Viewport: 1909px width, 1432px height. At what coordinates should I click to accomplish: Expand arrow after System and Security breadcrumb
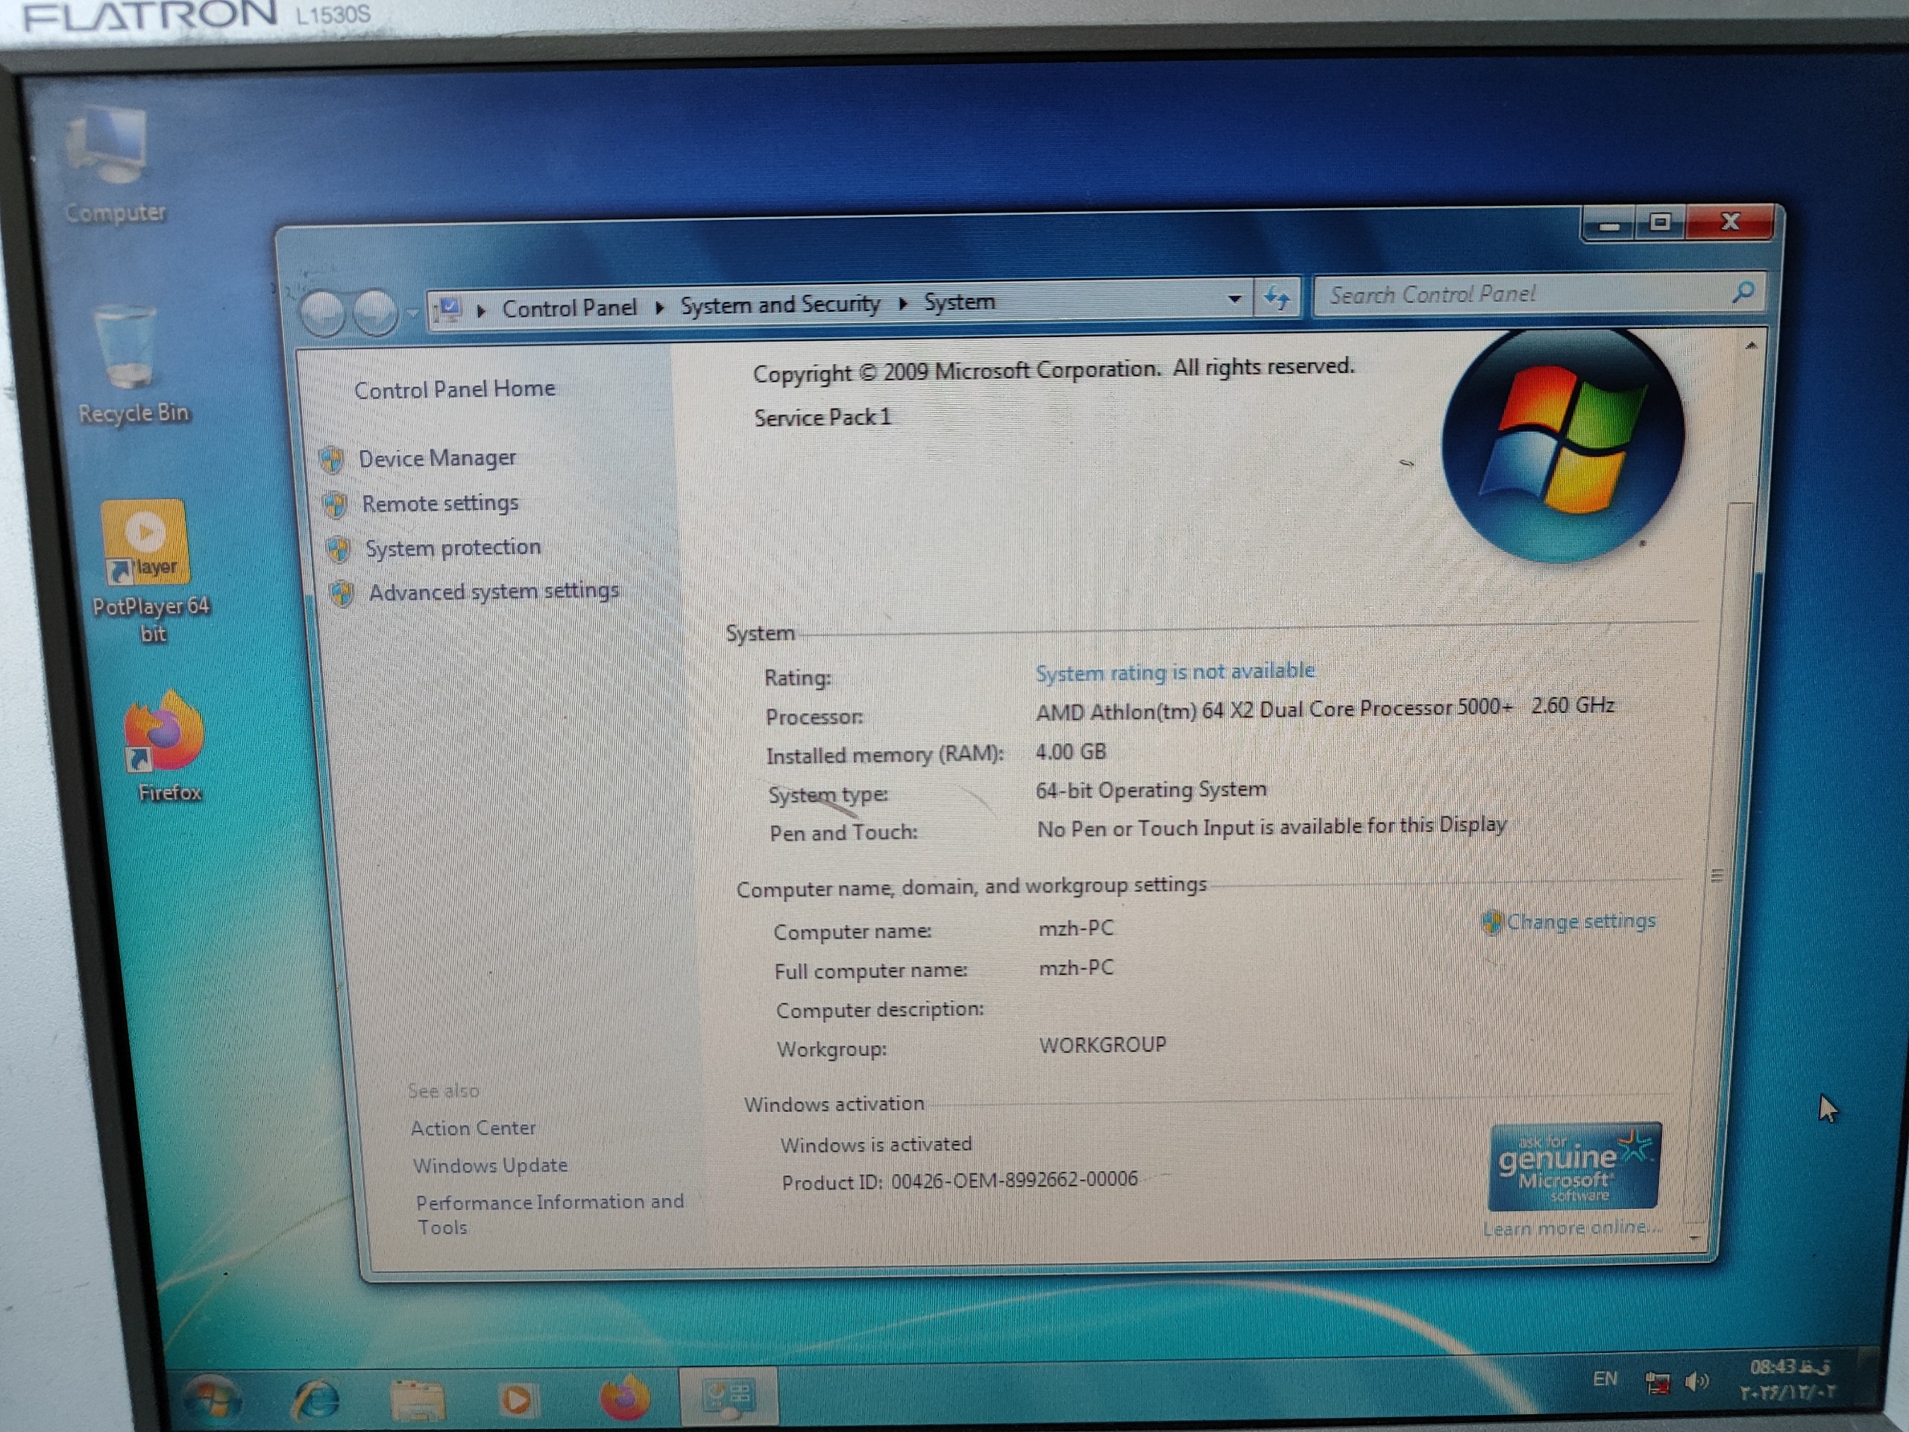pyautogui.click(x=903, y=304)
